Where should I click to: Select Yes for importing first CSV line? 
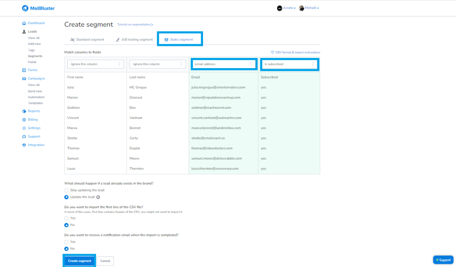click(65, 218)
